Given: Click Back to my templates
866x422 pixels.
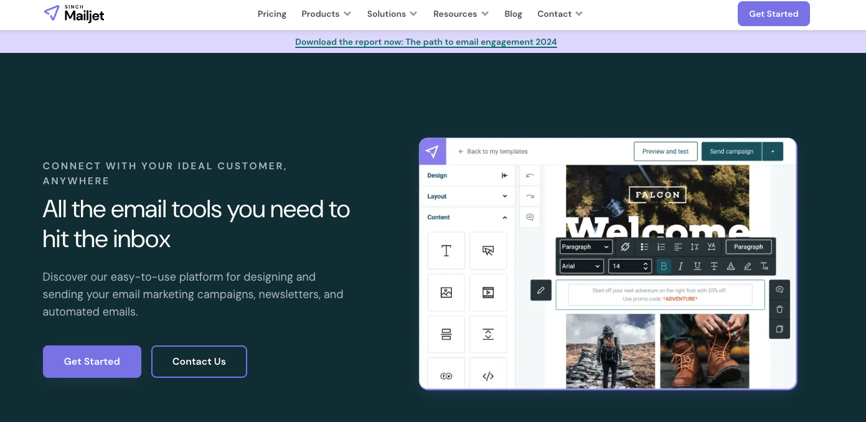Looking at the screenshot, I should click(x=493, y=151).
